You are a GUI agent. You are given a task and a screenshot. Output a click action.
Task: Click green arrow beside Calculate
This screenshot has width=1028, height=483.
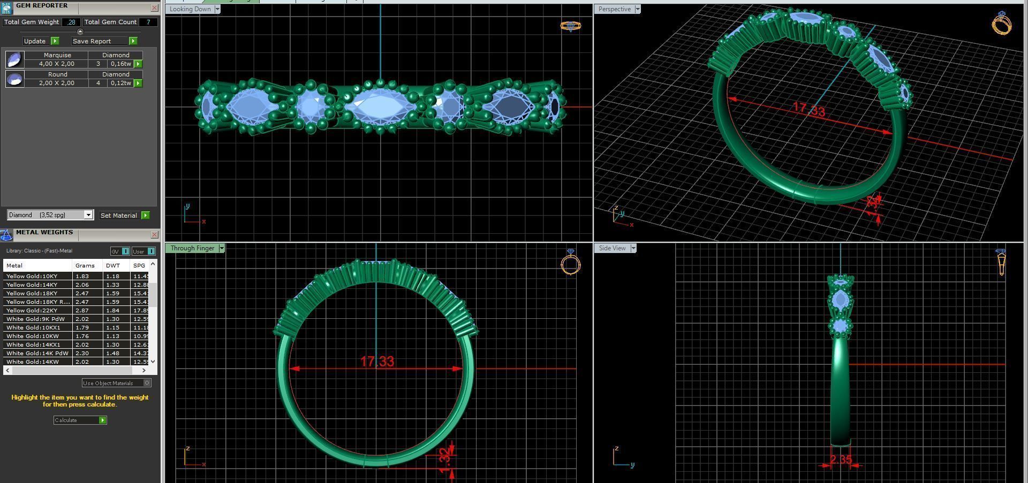coord(102,420)
